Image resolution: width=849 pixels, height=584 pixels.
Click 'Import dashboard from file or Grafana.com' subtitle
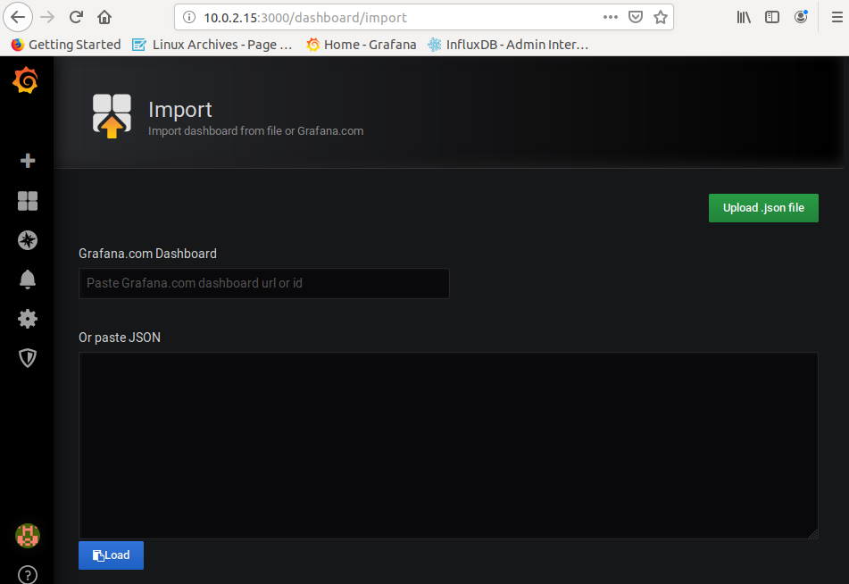[255, 131]
